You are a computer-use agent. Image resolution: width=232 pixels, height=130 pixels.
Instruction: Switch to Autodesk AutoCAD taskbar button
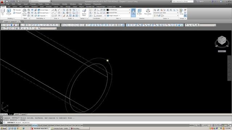41,129
